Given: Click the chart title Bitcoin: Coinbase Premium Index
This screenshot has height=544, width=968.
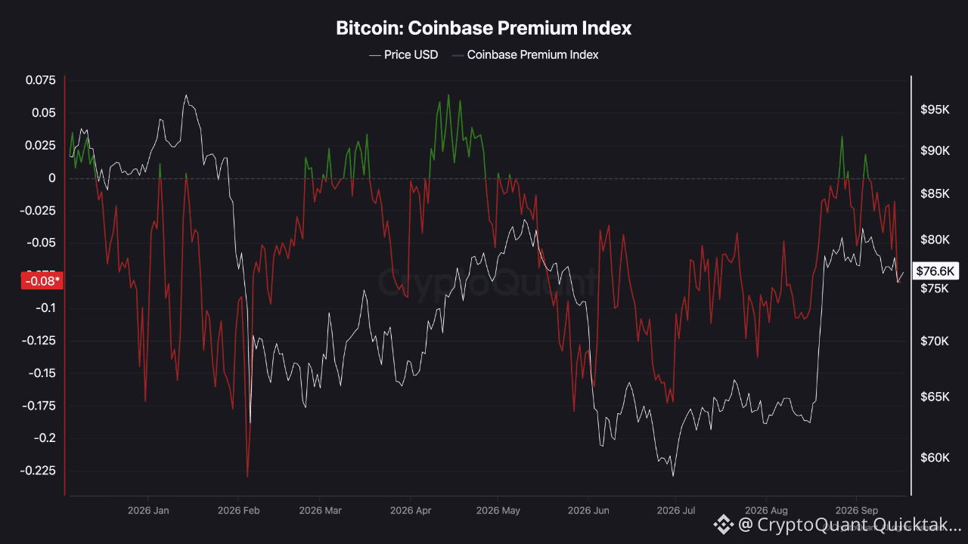Looking at the screenshot, I should coord(484,29).
